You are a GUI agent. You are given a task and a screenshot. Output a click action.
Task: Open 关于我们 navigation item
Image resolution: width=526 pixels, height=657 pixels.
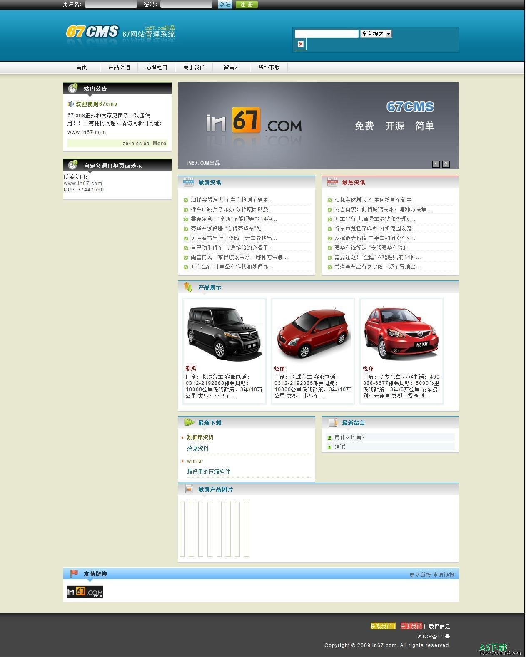[x=194, y=67]
